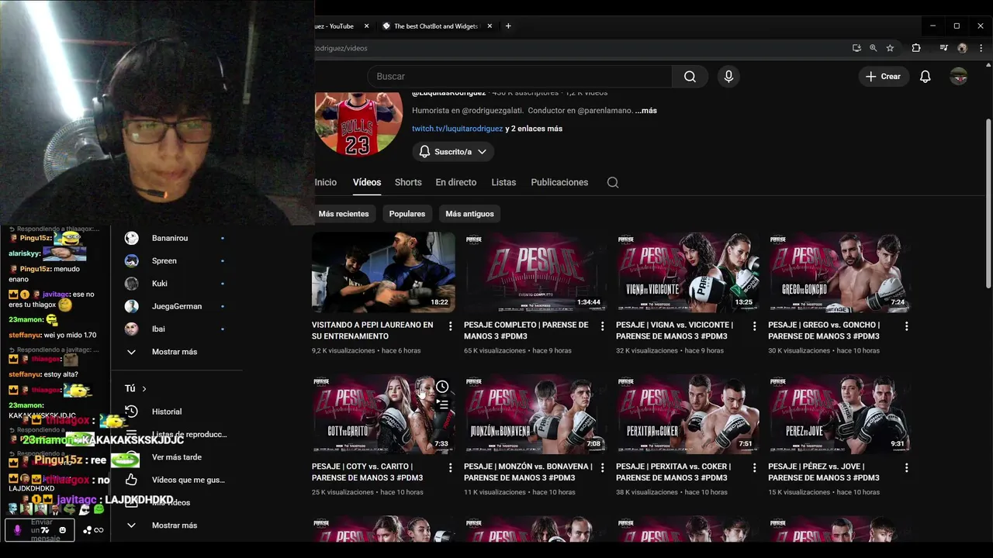Open emoji picker in chat overlay
This screenshot has width=993, height=558.
click(x=63, y=530)
